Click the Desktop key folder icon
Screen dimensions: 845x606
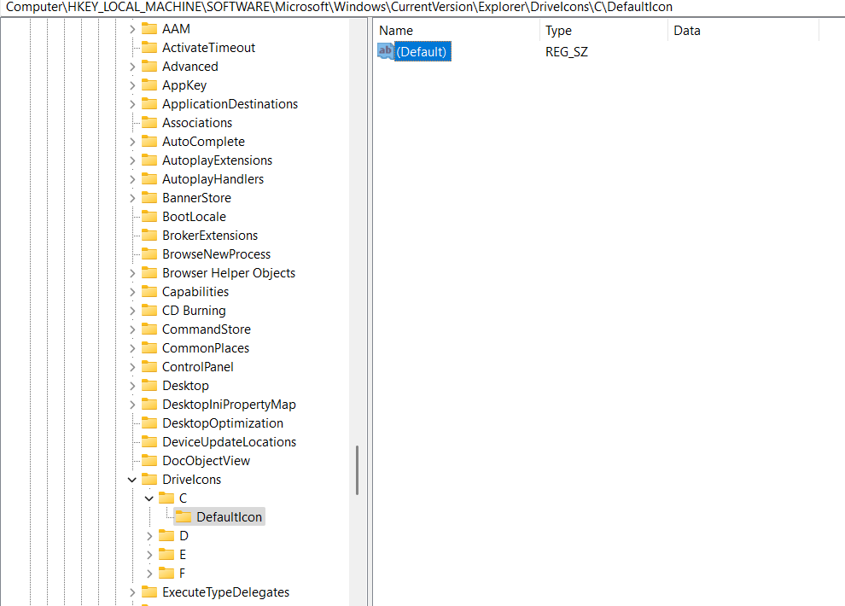point(149,386)
